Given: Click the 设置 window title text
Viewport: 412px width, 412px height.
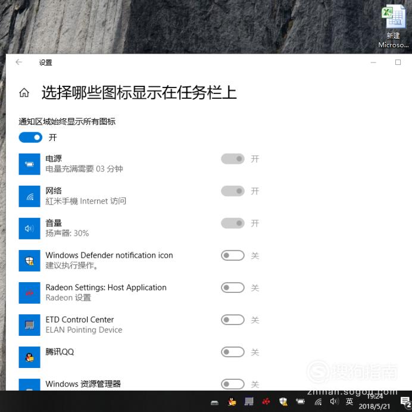Looking at the screenshot, I should pyautogui.click(x=45, y=63).
